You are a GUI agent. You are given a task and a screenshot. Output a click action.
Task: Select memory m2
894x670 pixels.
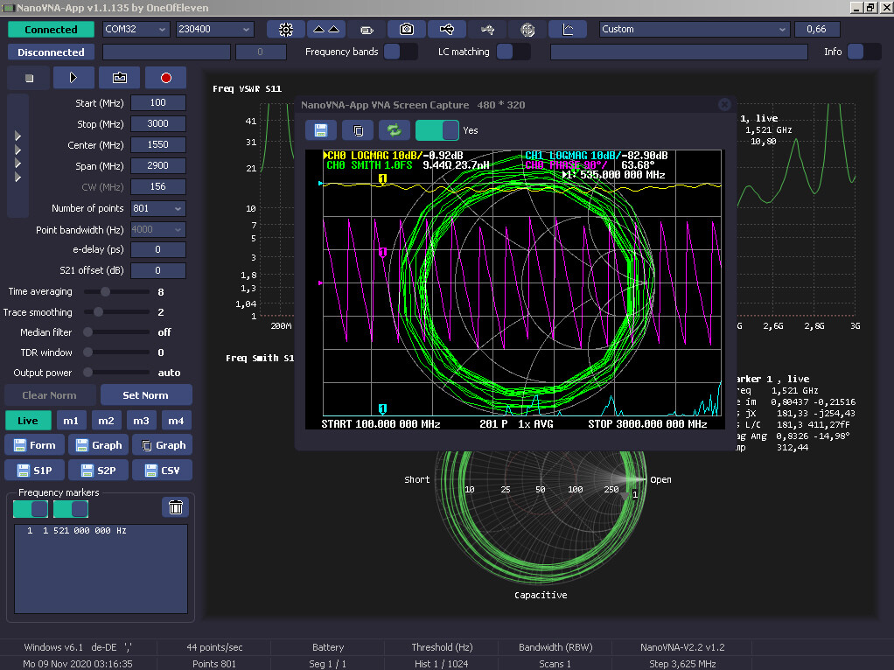[106, 421]
